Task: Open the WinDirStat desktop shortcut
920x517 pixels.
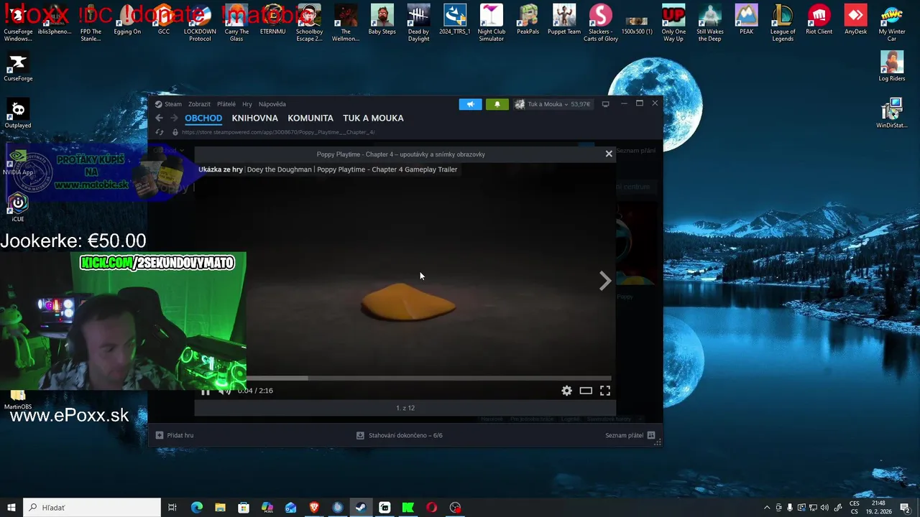Action: (x=892, y=113)
